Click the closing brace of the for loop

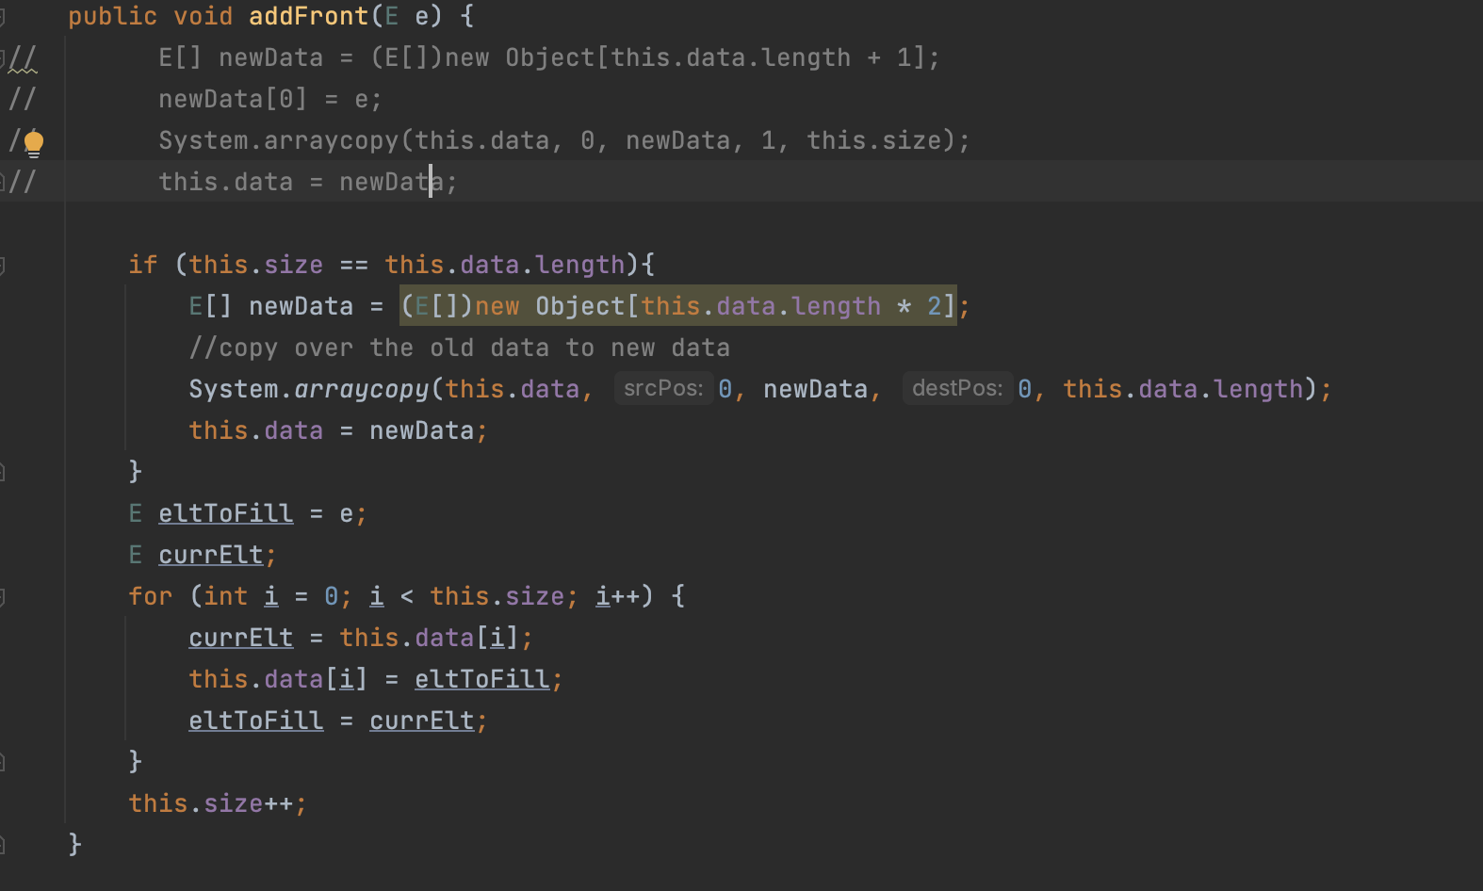pyautogui.click(x=135, y=761)
